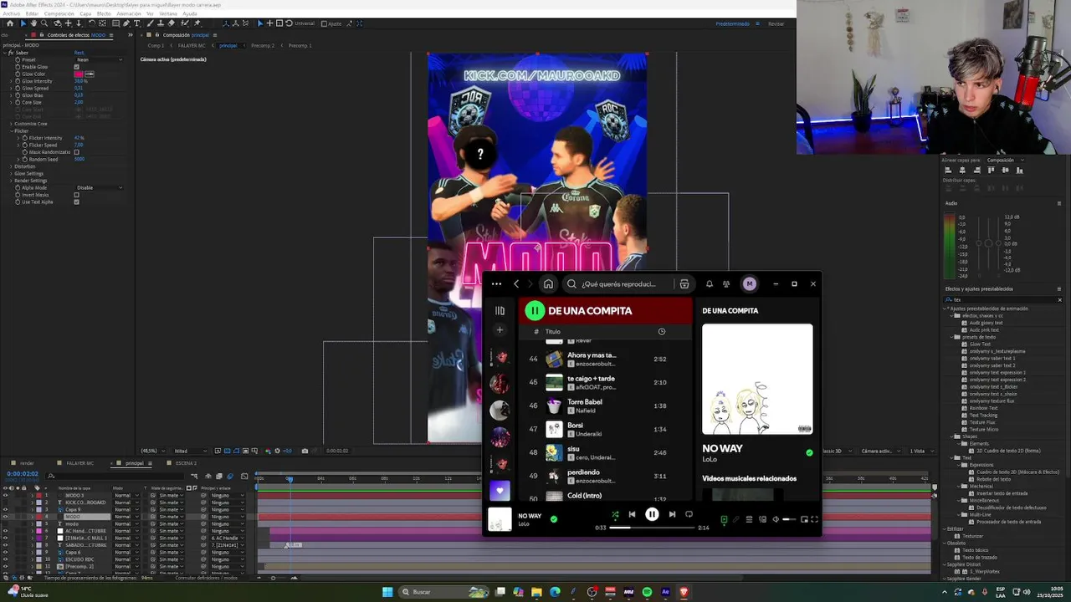Image resolution: width=1071 pixels, height=602 pixels.
Task: Select the Rotation tool in After Effects toolbar
Action: (x=91, y=23)
